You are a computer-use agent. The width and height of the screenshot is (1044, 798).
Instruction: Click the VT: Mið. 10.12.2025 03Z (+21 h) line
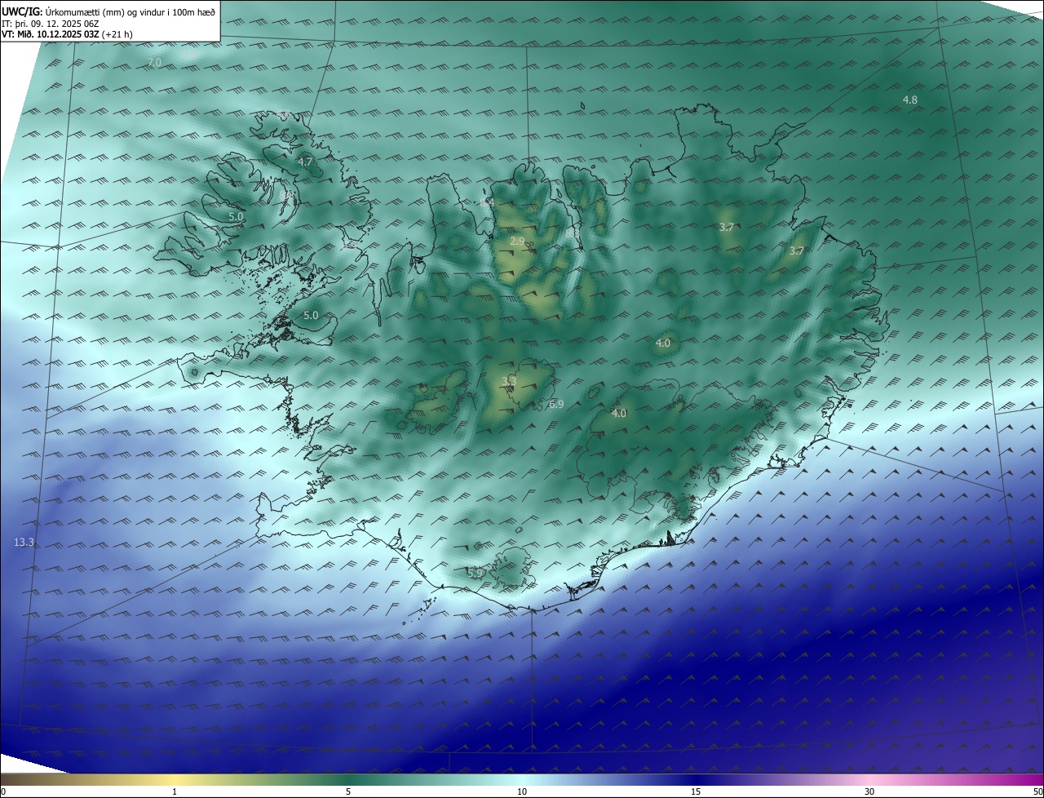(x=67, y=34)
